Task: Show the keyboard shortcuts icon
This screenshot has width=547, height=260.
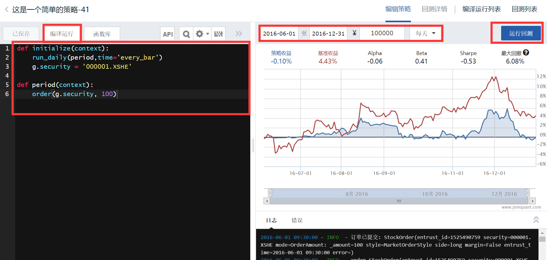Action: pos(218,34)
